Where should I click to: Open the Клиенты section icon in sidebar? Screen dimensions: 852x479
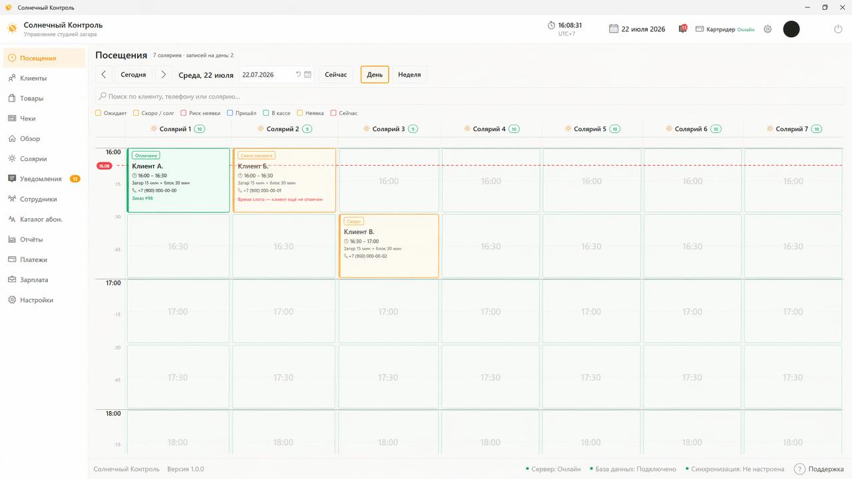point(13,79)
